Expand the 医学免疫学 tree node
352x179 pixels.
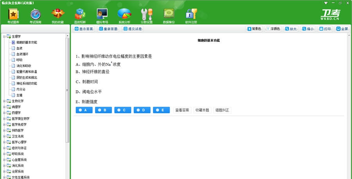tap(4, 125)
